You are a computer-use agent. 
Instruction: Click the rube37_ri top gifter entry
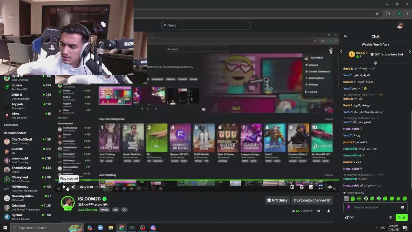359,54
